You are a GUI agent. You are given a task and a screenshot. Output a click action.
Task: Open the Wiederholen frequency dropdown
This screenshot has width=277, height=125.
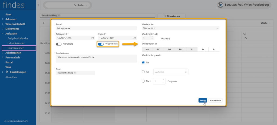[x=180, y=28]
